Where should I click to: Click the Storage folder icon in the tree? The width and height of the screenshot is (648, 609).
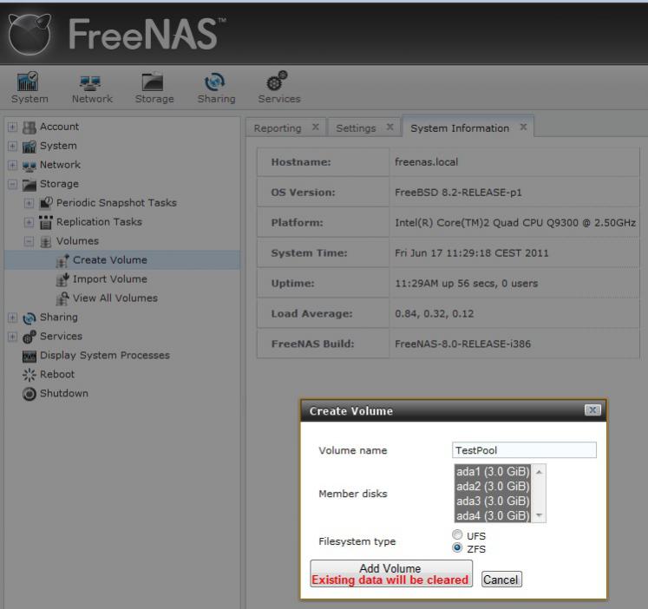click(29, 185)
